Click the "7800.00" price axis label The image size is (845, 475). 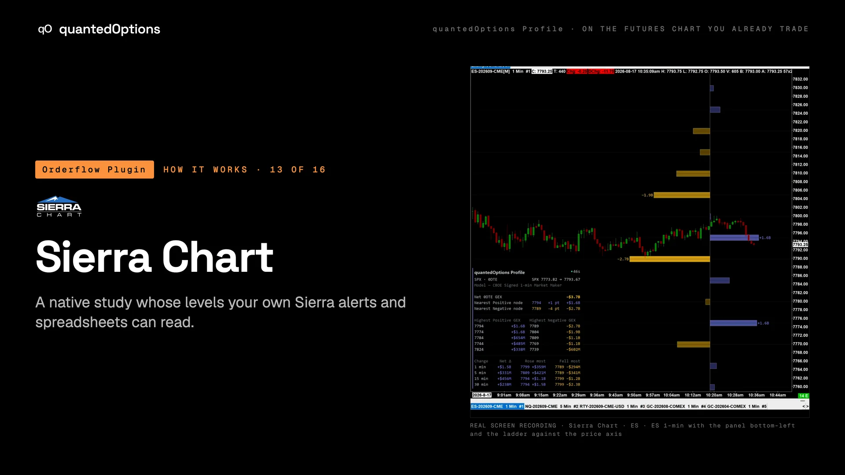click(800, 216)
